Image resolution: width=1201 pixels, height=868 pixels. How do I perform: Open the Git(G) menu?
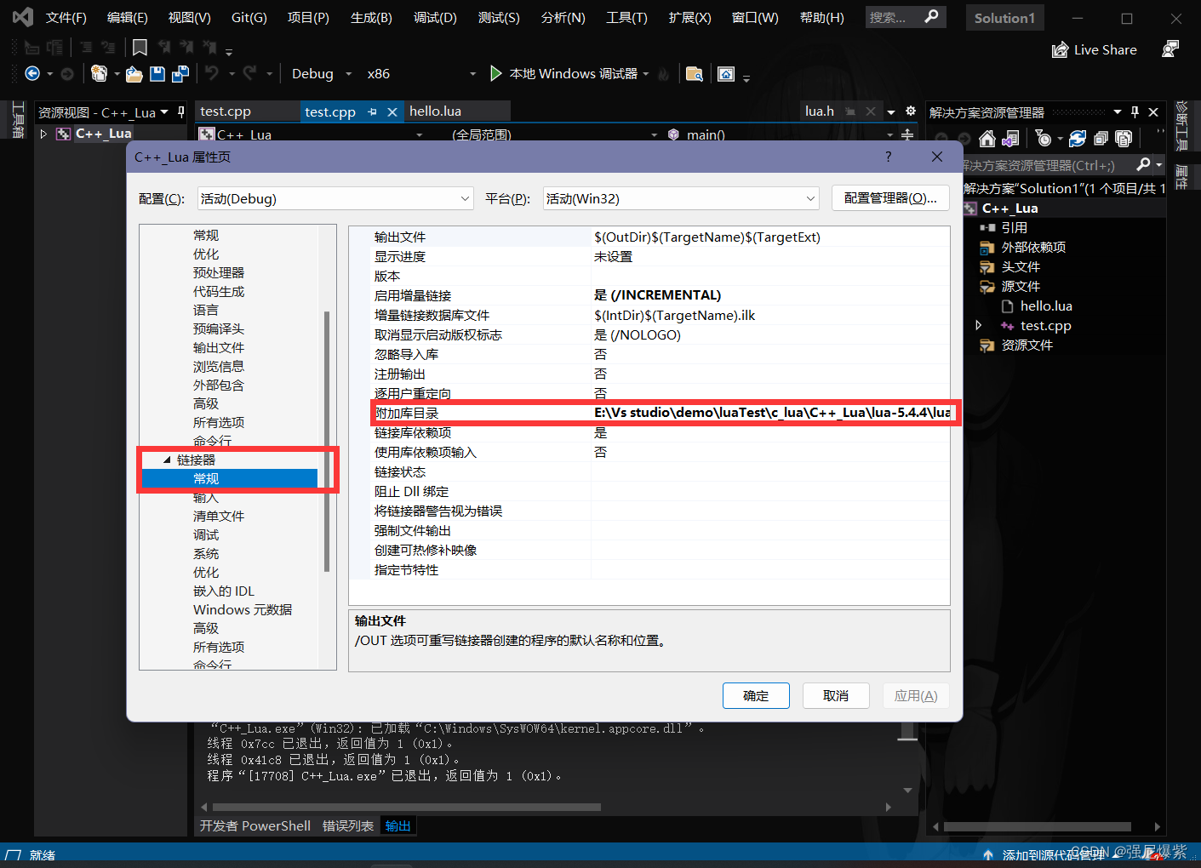coord(249,17)
